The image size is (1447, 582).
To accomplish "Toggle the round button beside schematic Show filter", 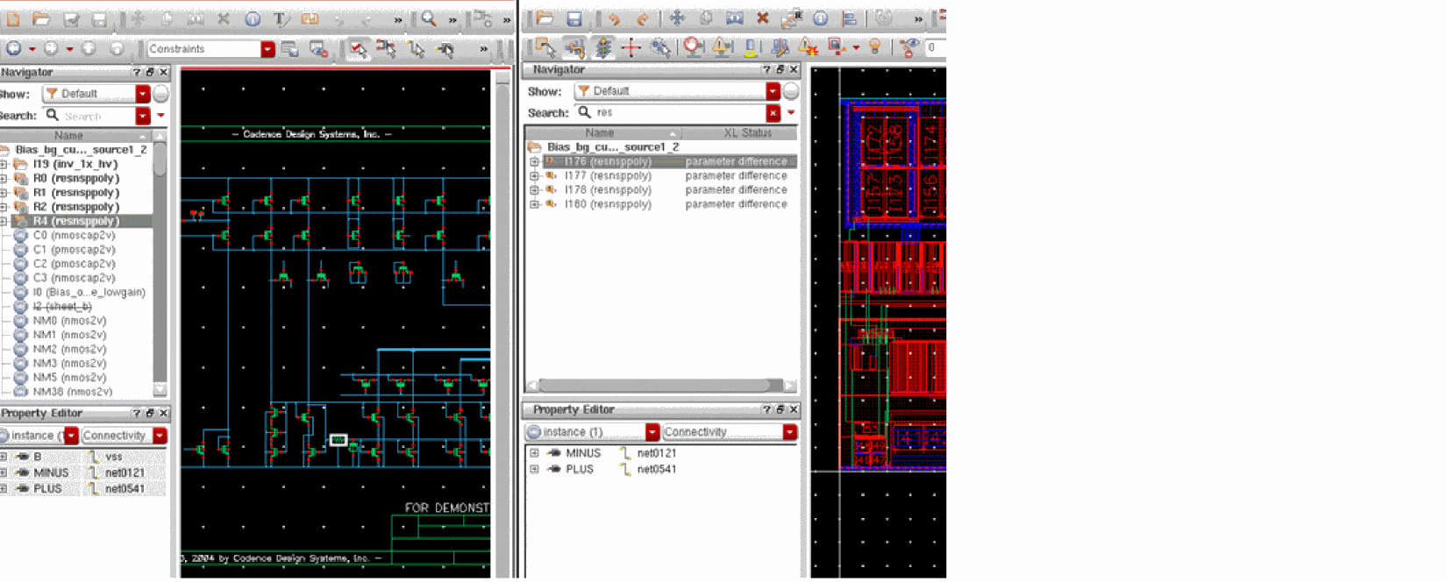I will pyautogui.click(x=161, y=94).
